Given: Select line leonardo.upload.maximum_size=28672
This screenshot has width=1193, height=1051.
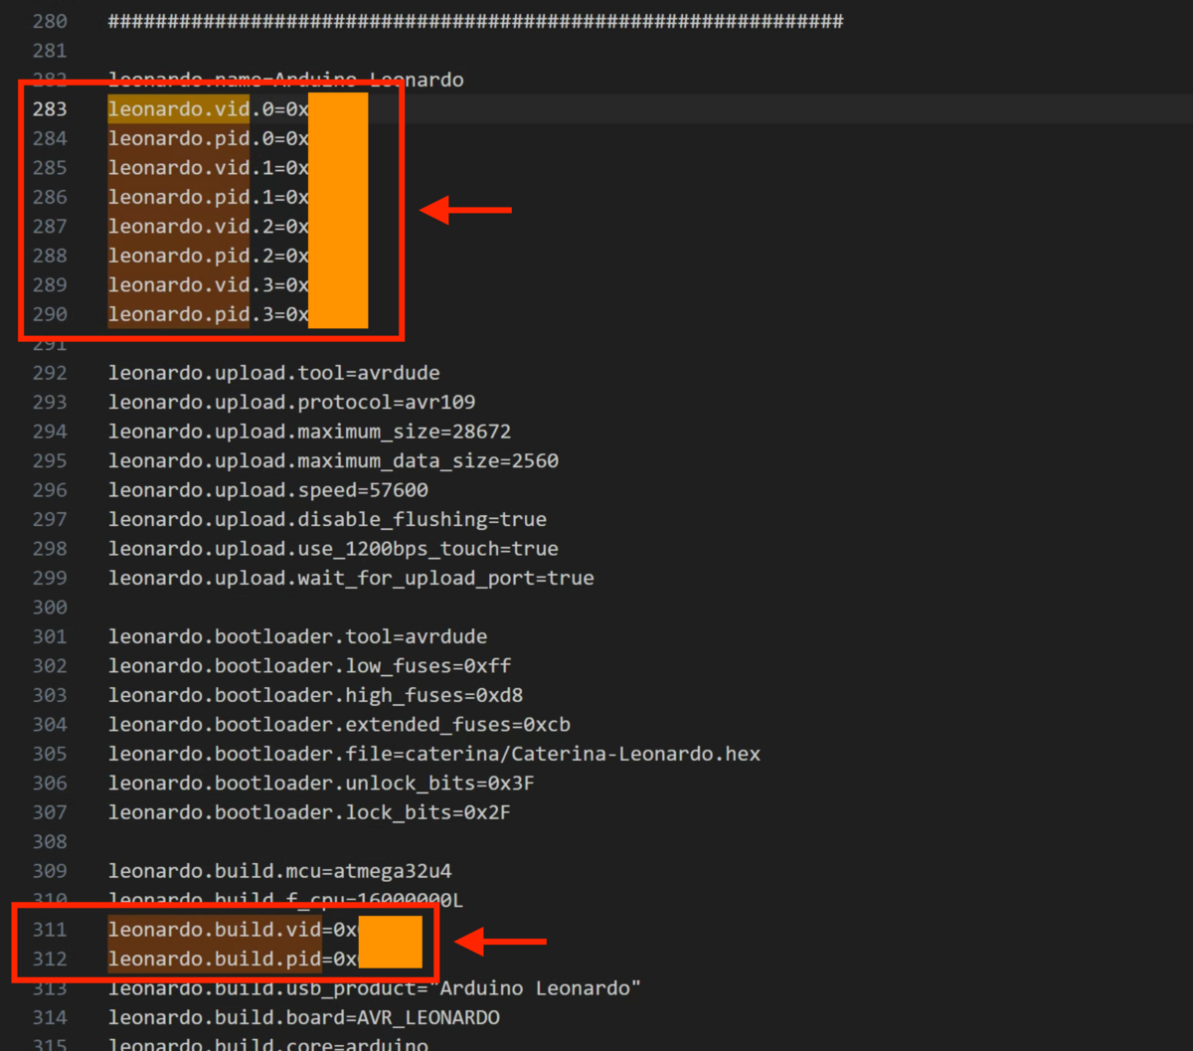Looking at the screenshot, I should click(x=310, y=432).
